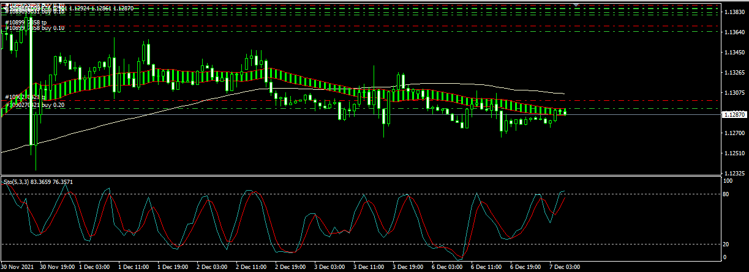This screenshot has width=749, height=272.
Task: Click the 30 Nov 2021 time label
Action: [x=17, y=267]
